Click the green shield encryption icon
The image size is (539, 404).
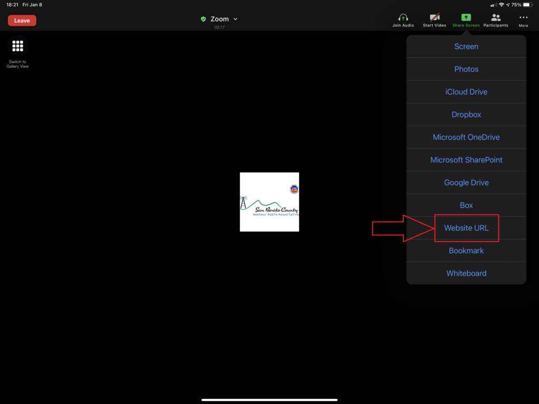204,19
